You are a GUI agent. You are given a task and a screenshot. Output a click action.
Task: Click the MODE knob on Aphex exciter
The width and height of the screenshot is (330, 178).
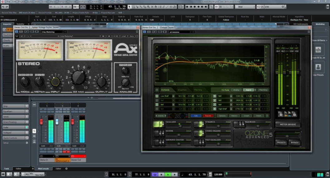click(x=25, y=81)
